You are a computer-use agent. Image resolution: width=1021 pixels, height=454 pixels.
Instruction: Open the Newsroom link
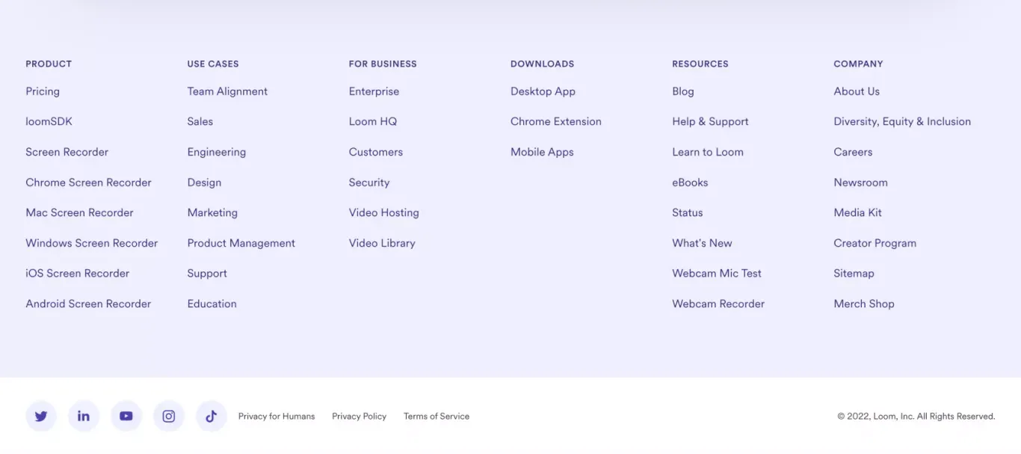click(860, 182)
